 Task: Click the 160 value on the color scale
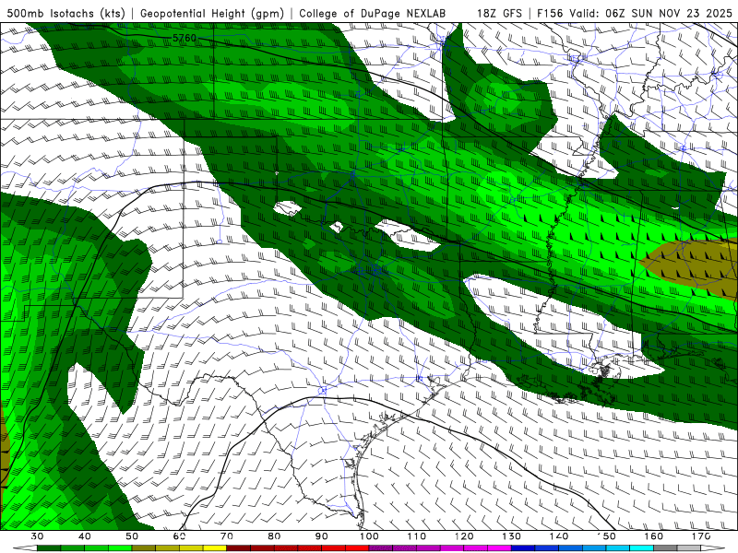click(x=653, y=536)
